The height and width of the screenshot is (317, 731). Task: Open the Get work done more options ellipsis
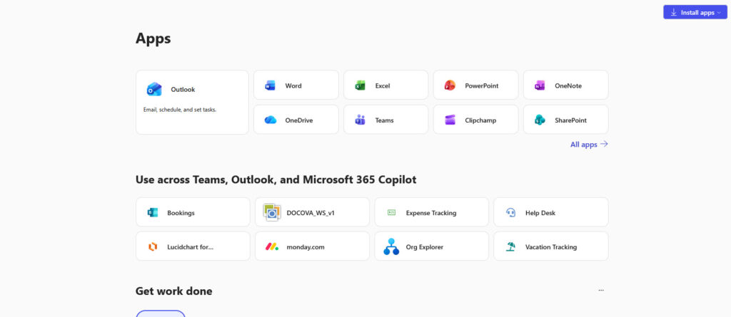[601, 291]
